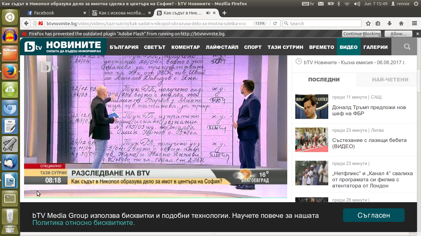Open the Wi-Fi network indicator
The width and height of the screenshot is (421, 236).
(347, 4)
